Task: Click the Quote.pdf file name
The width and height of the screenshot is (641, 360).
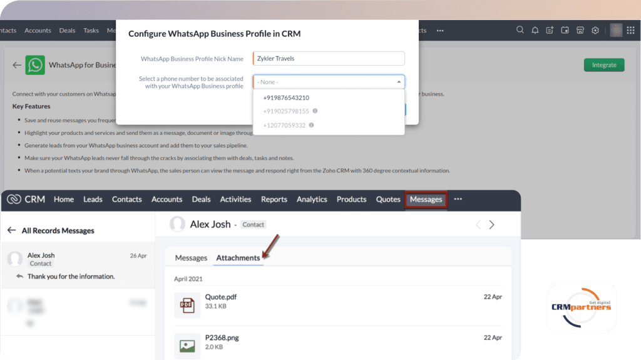Action: click(x=221, y=297)
